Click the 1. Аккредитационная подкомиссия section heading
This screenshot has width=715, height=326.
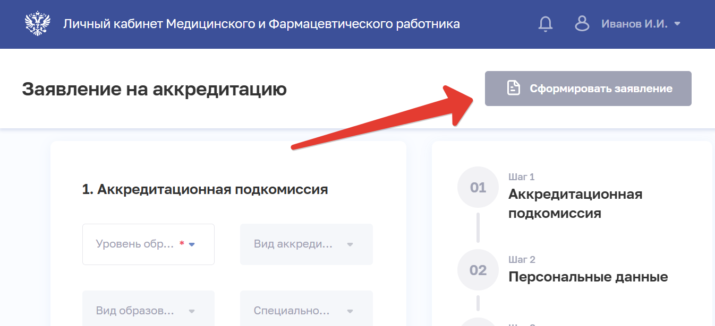pos(205,189)
